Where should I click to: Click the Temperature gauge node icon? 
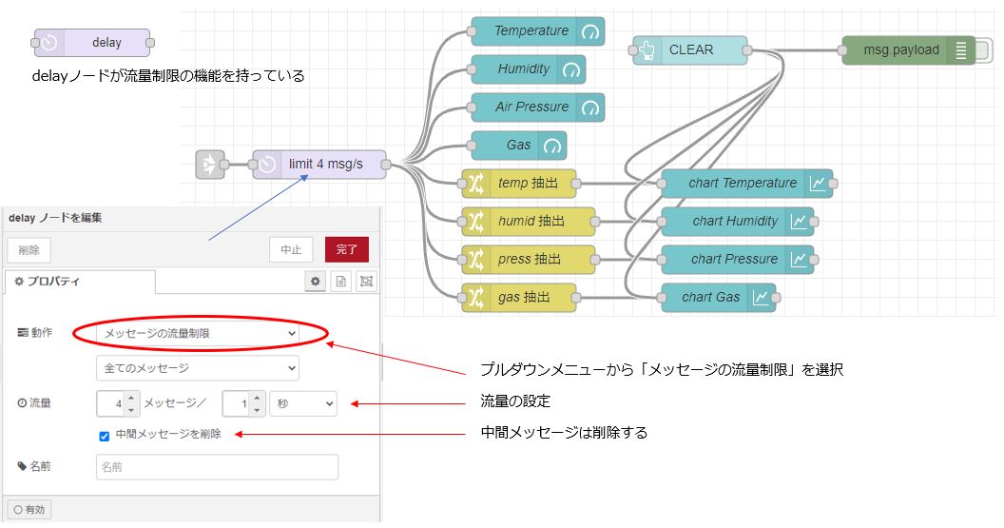click(x=590, y=31)
